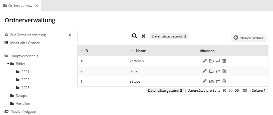Click the open-folder icon in the Bilder row
The image size is (273, 115).
pos(211,71)
